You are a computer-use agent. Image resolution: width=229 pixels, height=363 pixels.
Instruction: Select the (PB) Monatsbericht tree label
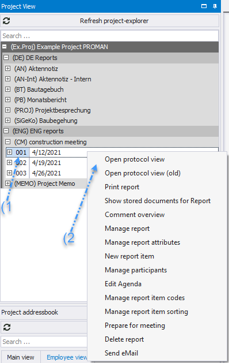pyautogui.click(x=40, y=100)
